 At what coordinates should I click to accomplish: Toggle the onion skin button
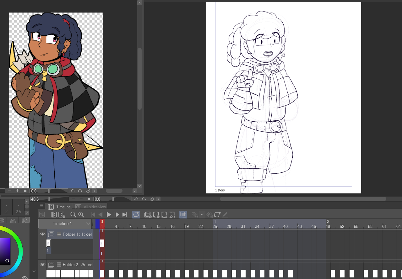click(183, 215)
